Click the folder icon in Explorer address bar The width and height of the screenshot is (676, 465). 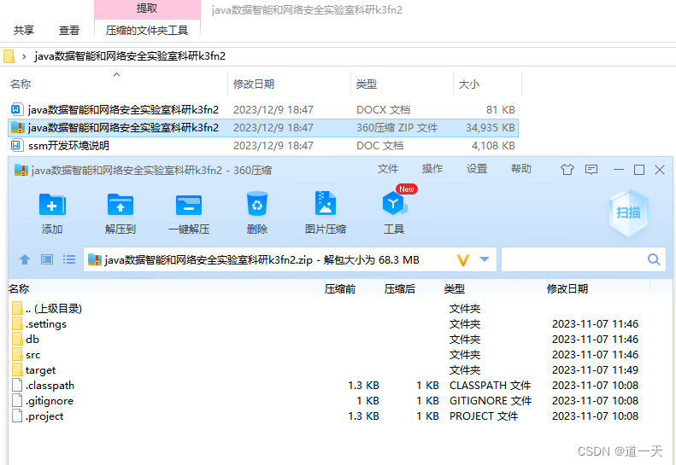[9, 56]
